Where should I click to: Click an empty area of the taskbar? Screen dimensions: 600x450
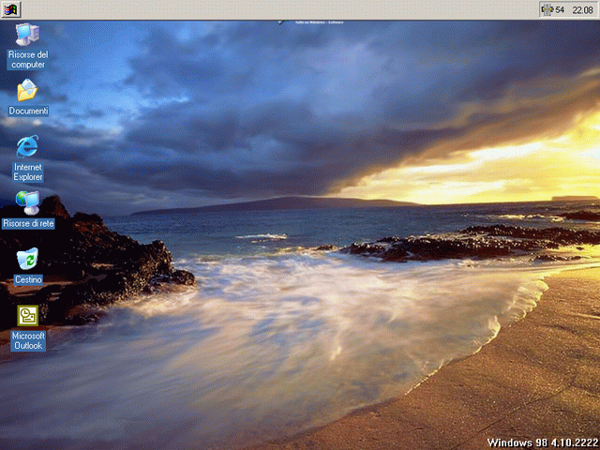pyautogui.click(x=281, y=9)
